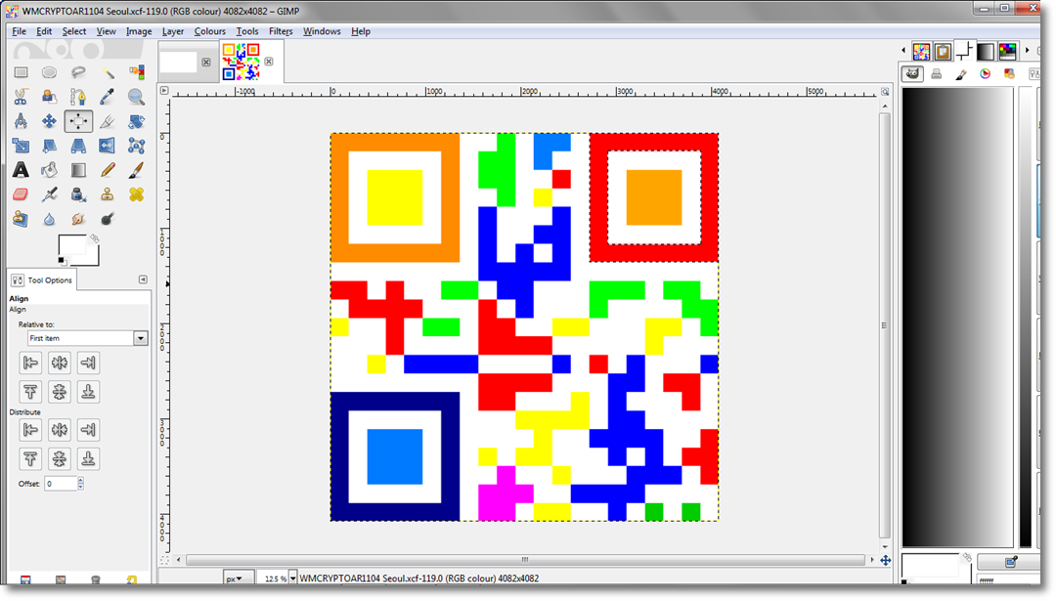This screenshot has width=1056, height=601.
Task: Select the Rotate tool
Action: [136, 121]
